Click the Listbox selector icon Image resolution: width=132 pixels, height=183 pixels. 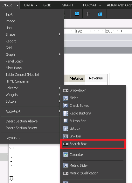pyautogui.click(x=66, y=128)
